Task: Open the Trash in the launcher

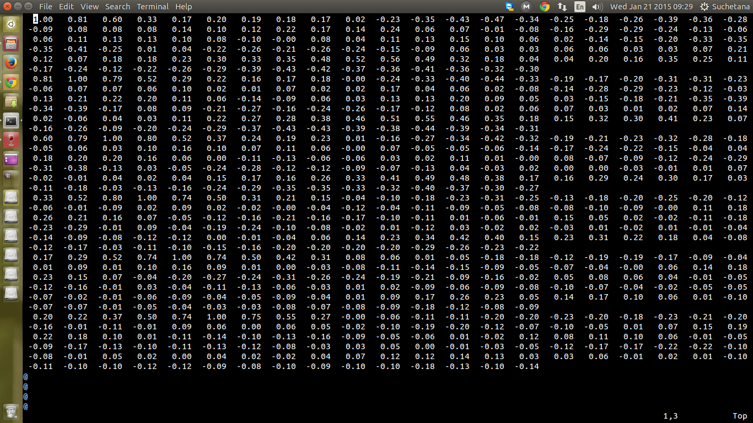Action: tap(11, 410)
